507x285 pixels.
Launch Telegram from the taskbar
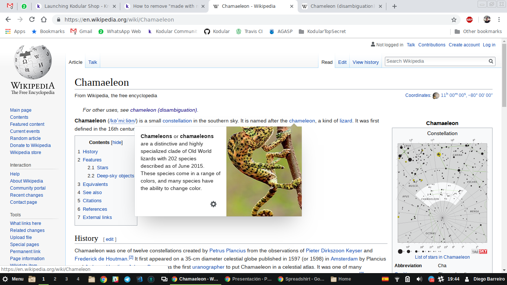click(x=127, y=279)
